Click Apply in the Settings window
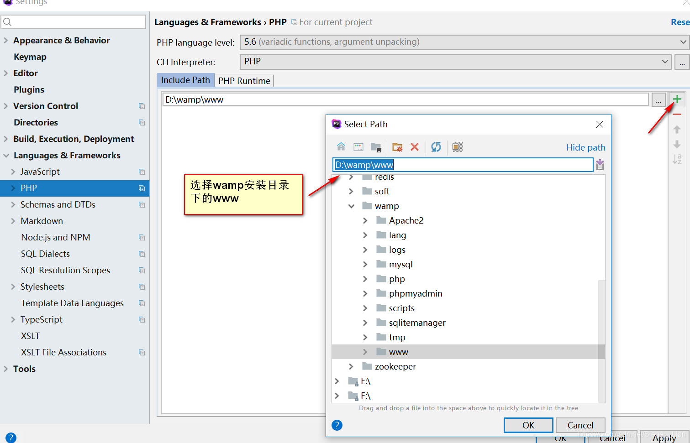This screenshot has width=690, height=443. (664, 438)
